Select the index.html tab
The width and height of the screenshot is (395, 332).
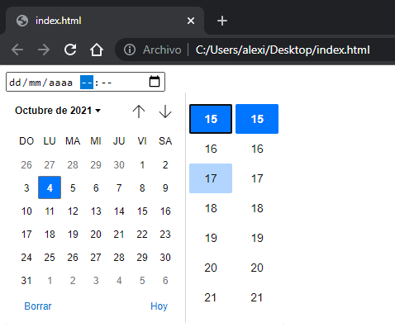[x=105, y=21]
